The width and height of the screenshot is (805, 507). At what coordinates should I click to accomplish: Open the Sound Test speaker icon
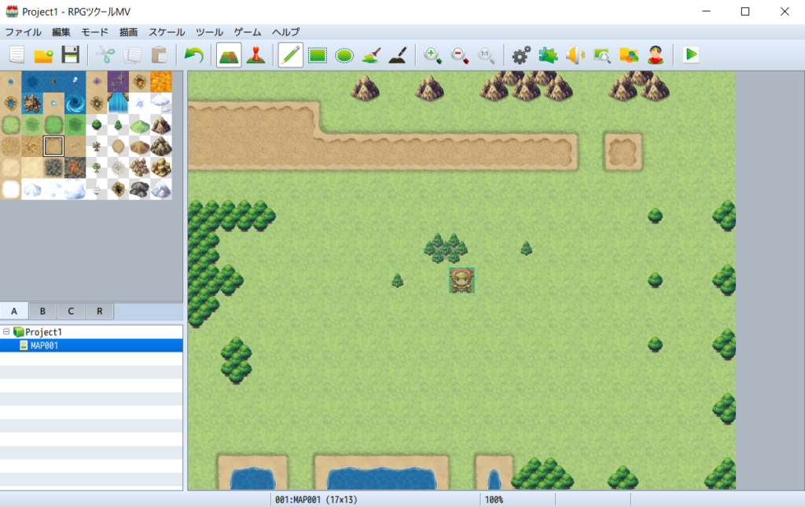575,55
